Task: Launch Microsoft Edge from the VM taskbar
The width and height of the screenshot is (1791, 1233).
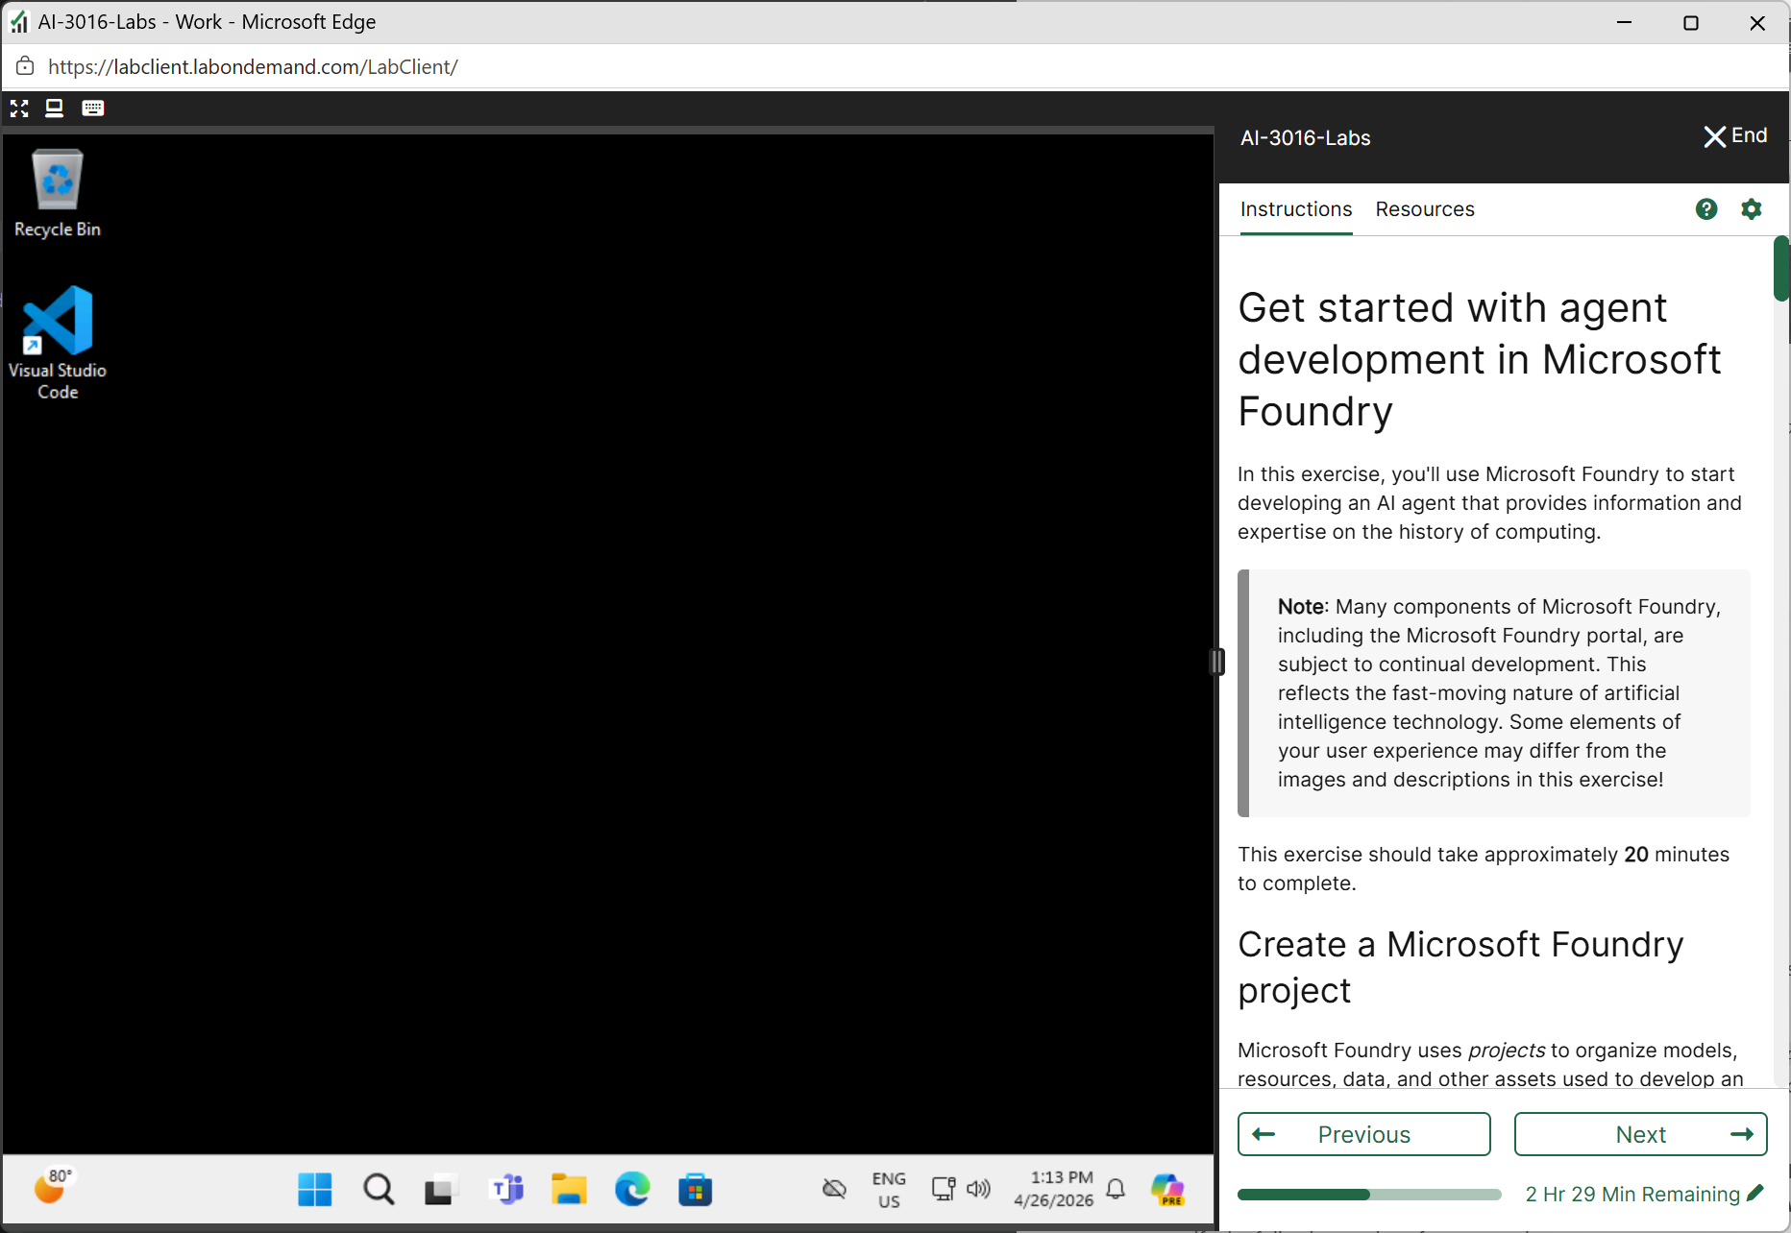Action: (x=632, y=1190)
